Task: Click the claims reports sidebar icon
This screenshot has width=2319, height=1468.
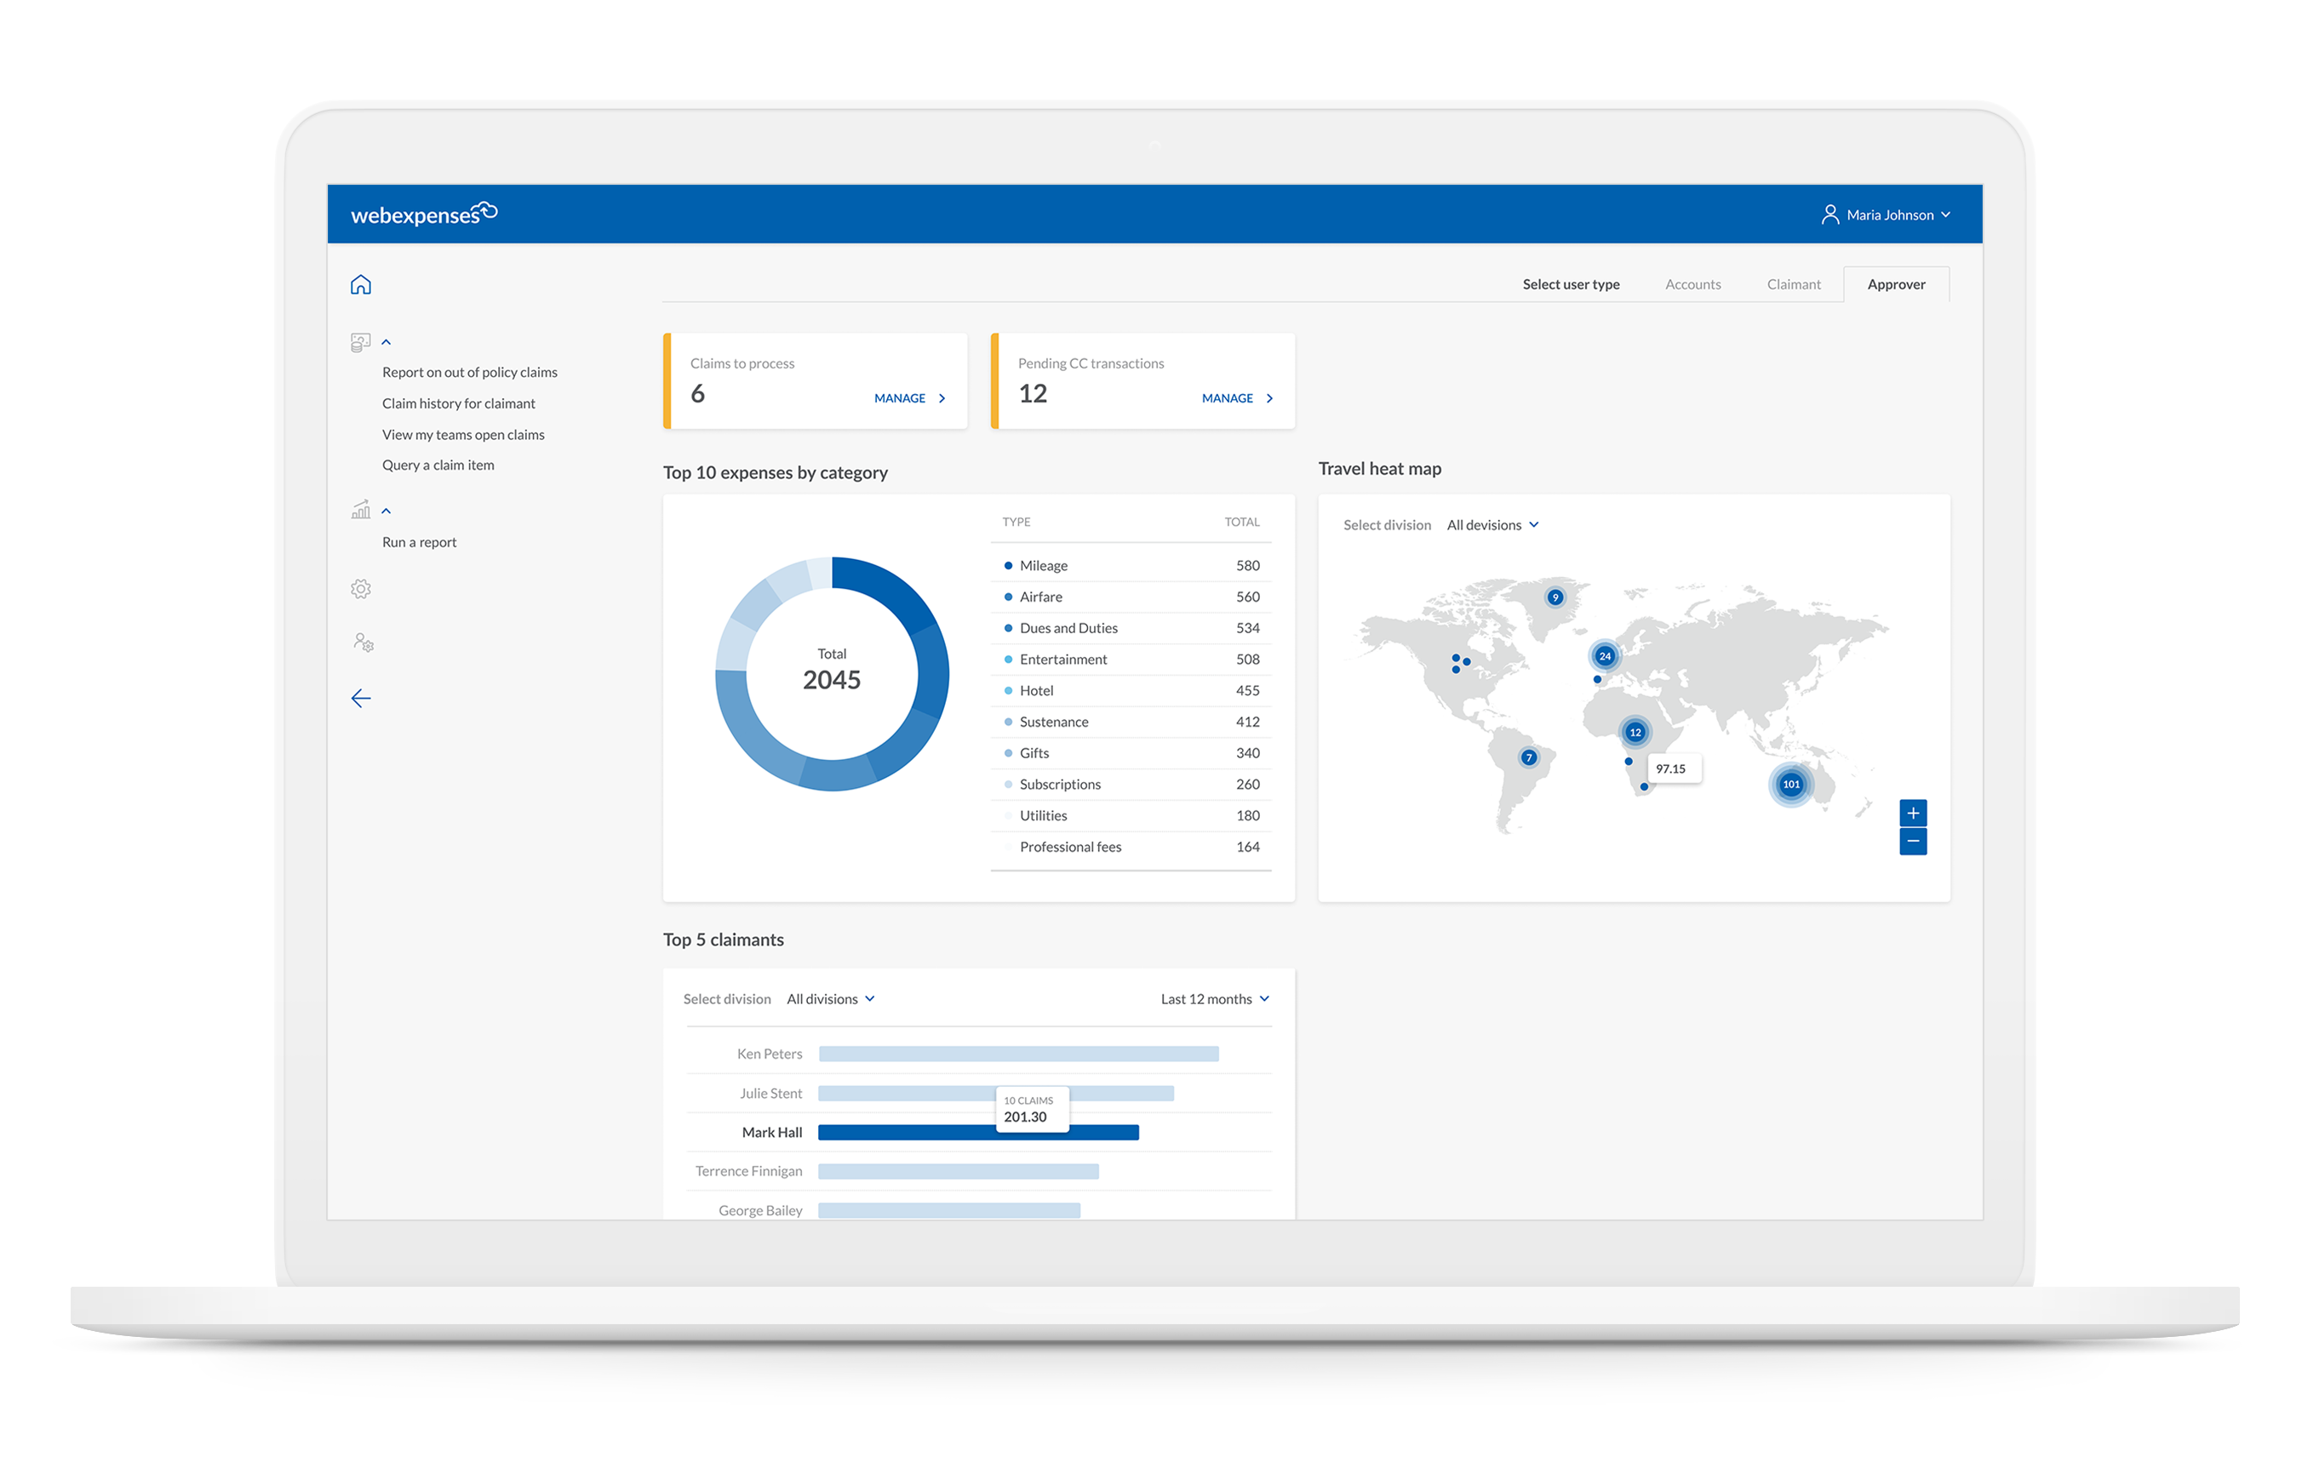Action: (360, 342)
